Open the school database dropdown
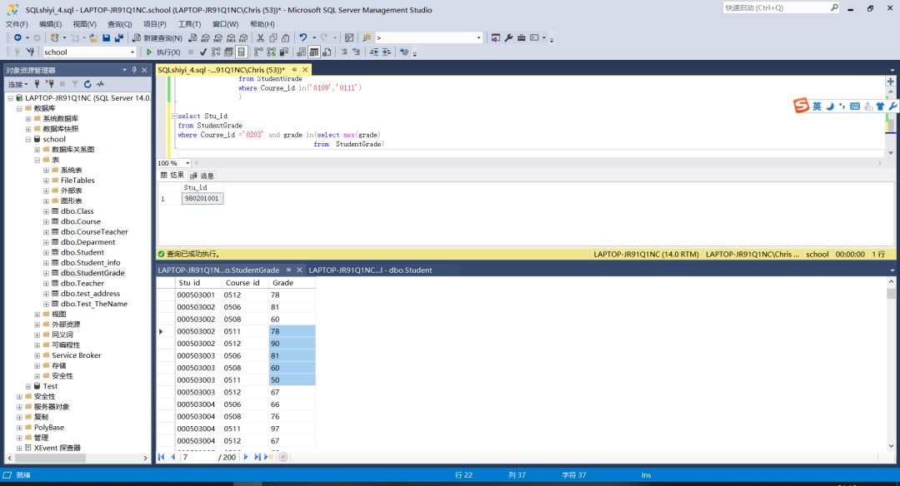The image size is (900, 486). [x=132, y=52]
